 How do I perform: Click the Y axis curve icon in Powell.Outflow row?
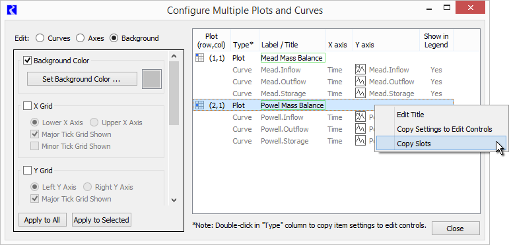point(360,129)
